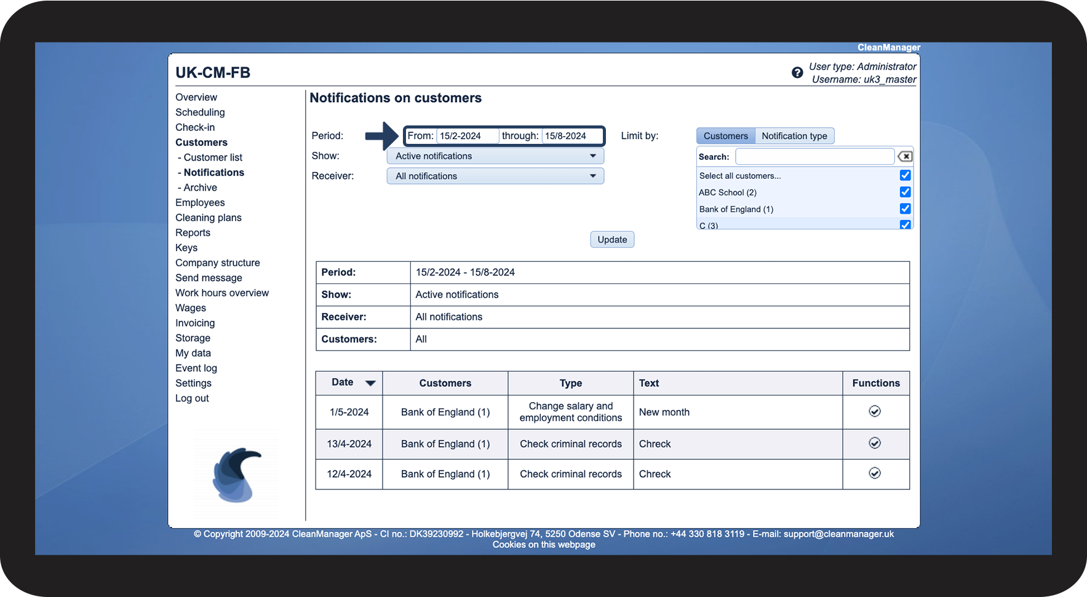
Task: Edit the From date field
Action: (x=467, y=136)
